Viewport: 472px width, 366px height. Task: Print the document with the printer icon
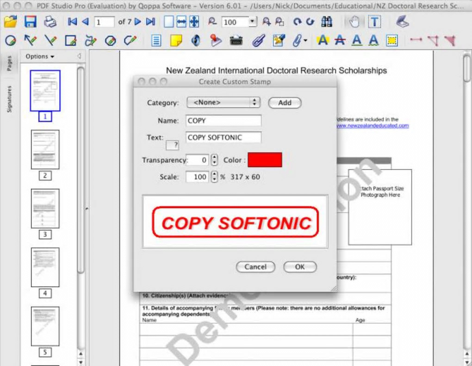click(50, 22)
